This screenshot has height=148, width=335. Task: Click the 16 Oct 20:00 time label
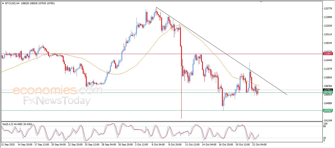pyautogui.click(x=226, y=144)
